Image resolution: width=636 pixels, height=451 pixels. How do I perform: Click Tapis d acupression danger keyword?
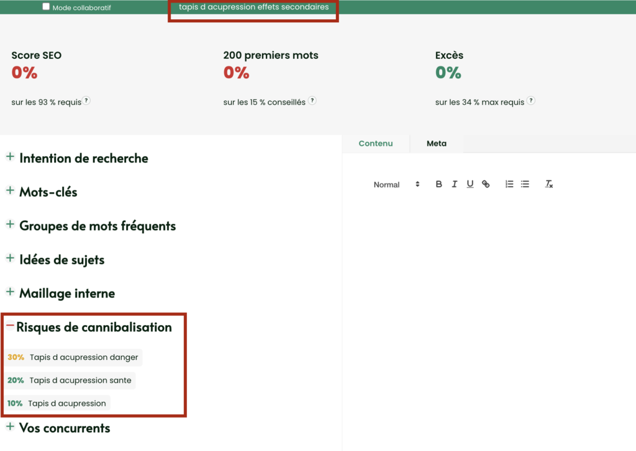(x=84, y=357)
